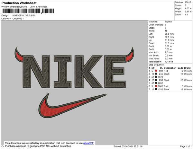This screenshot has height=149, width=193.
Task: Click the 'Code' column header
Action: pyautogui.click(x=180, y=68)
